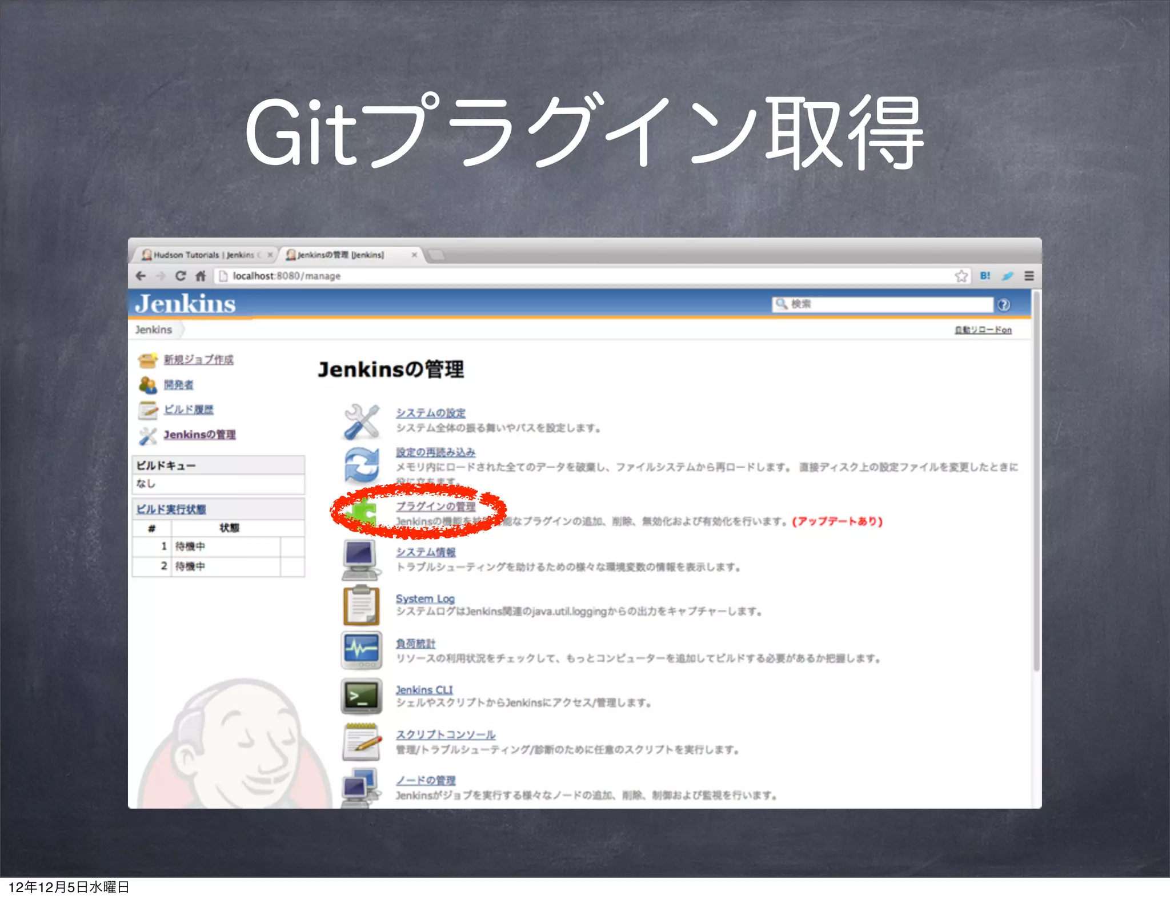Open sidebar Jenkinsの管理 link
This screenshot has width=1170, height=900.
[x=199, y=435]
